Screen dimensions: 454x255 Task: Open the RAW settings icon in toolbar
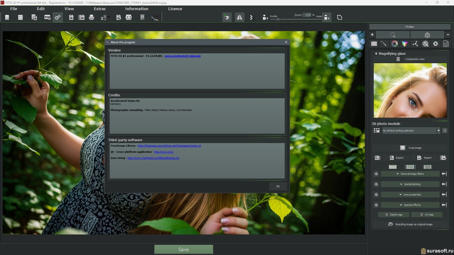point(47,17)
